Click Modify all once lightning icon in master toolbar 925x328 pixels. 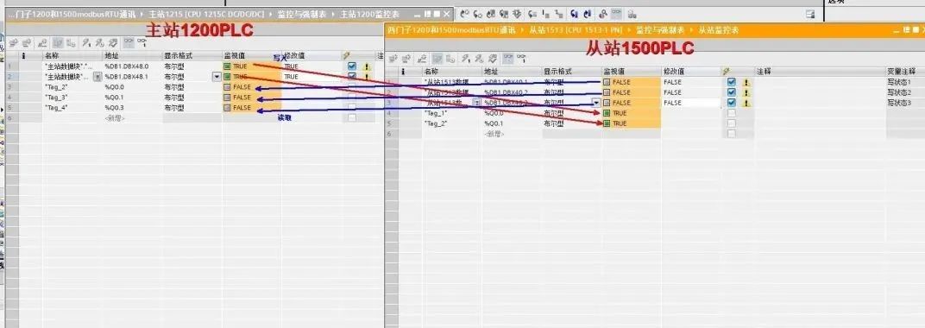[86, 42]
